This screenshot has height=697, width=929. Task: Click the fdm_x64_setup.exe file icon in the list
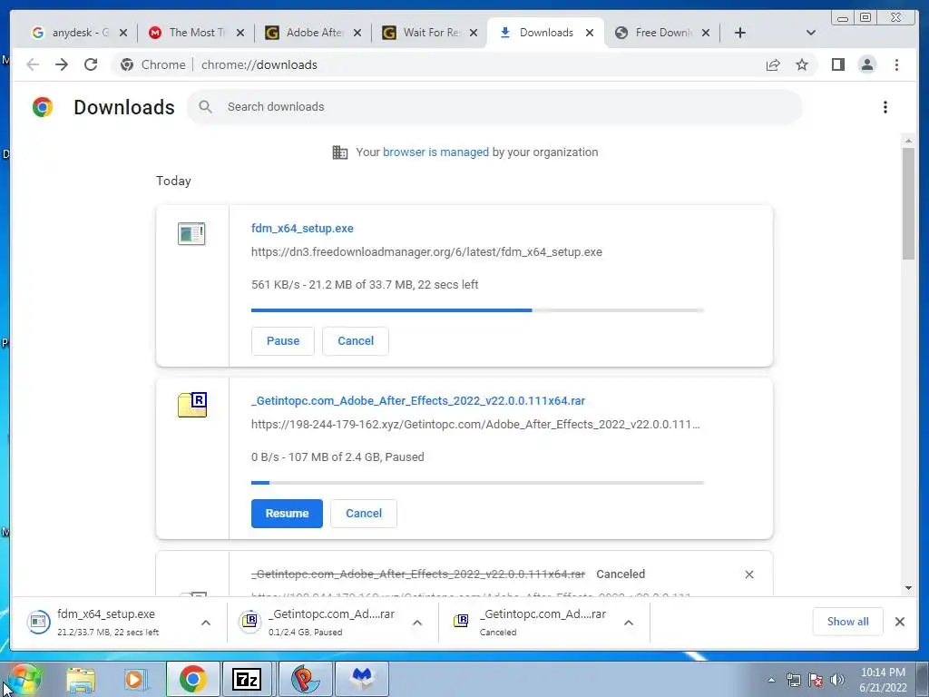coord(191,233)
